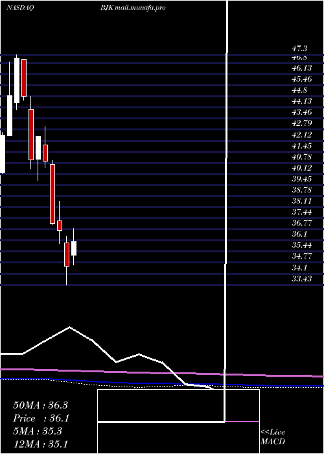The image size is (324, 454).
Task: Click the NASDAQ exchange label
Action: pyautogui.click(x=20, y=8)
